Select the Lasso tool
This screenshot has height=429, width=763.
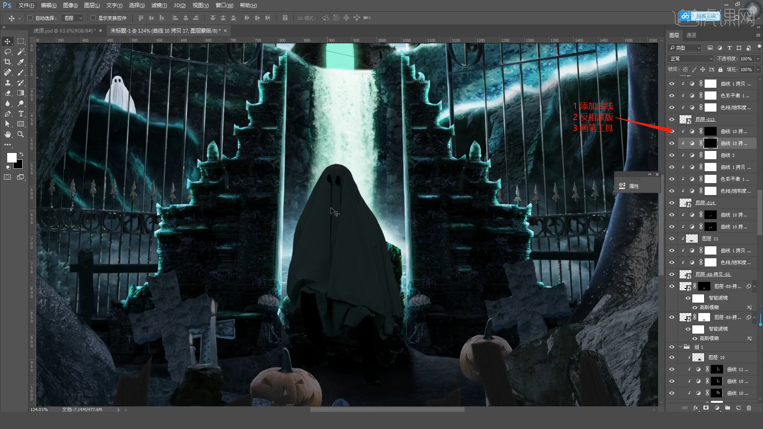tap(8, 52)
